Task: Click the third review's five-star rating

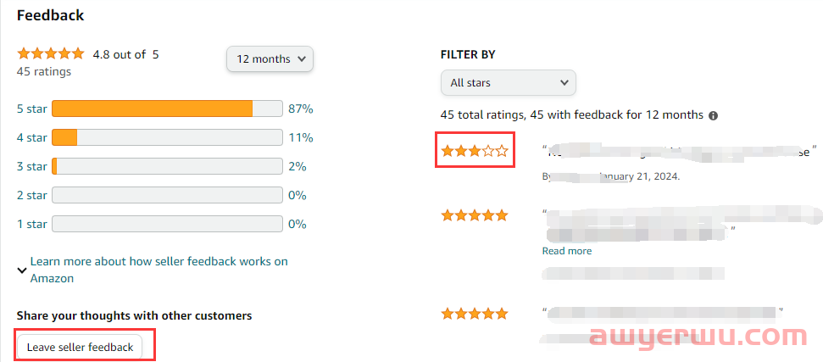Action: pyautogui.click(x=475, y=314)
